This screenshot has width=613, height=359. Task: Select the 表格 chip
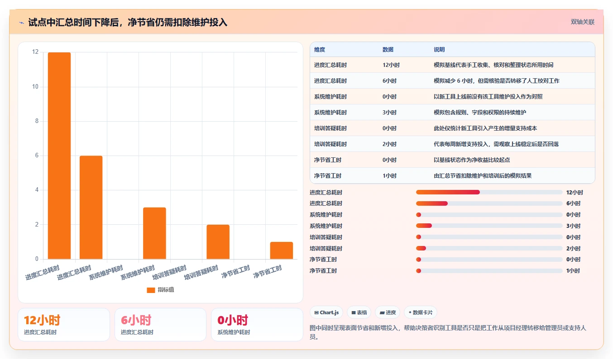coord(359,312)
